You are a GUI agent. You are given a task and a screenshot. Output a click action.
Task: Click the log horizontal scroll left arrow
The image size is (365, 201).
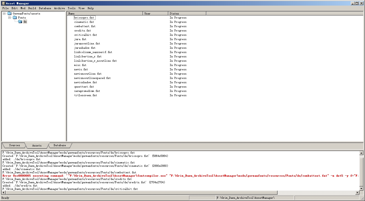tap(4, 193)
